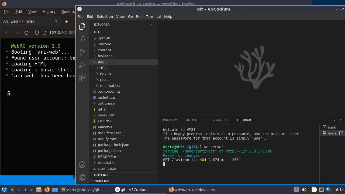Expand the OUTLINE section
Viewport: 345px width, 194px height.
pos(123,175)
